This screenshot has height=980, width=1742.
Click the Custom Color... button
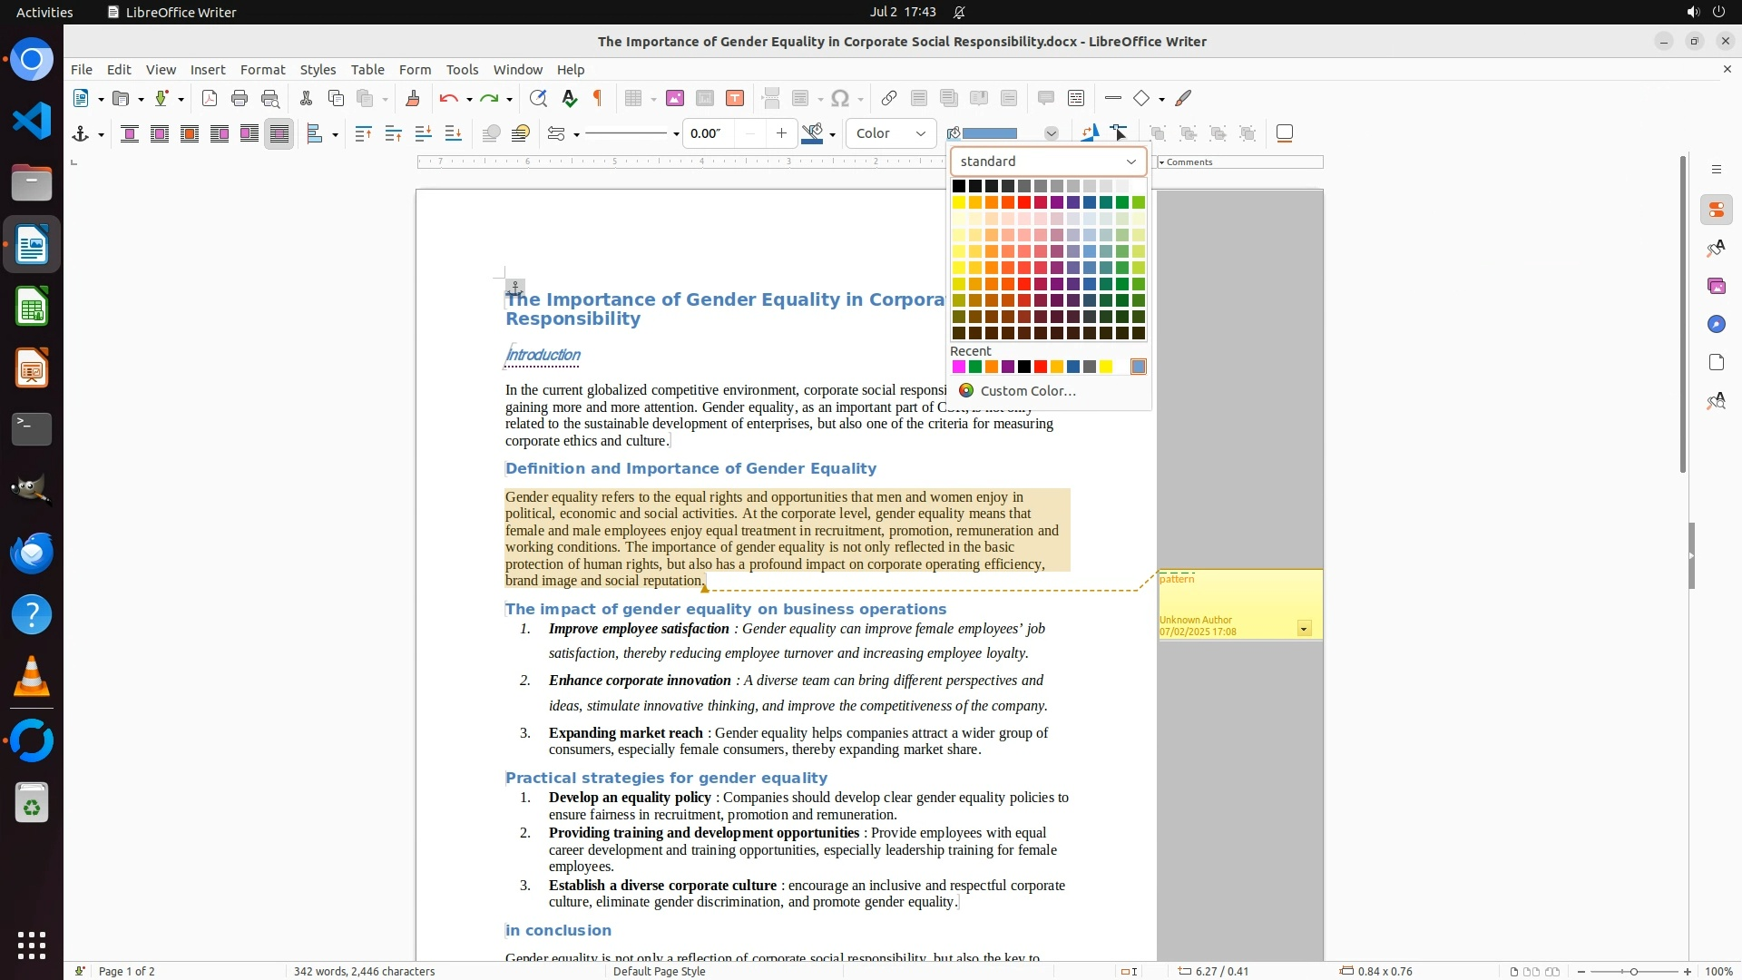(x=1027, y=391)
